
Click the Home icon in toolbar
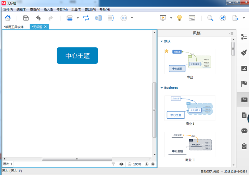tap(7, 18)
